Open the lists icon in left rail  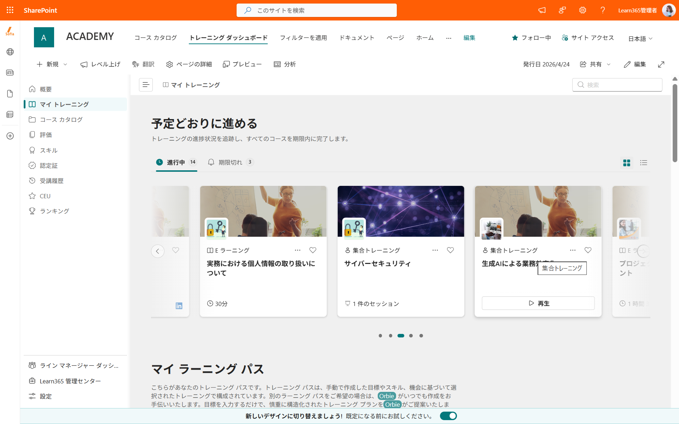tap(10, 114)
